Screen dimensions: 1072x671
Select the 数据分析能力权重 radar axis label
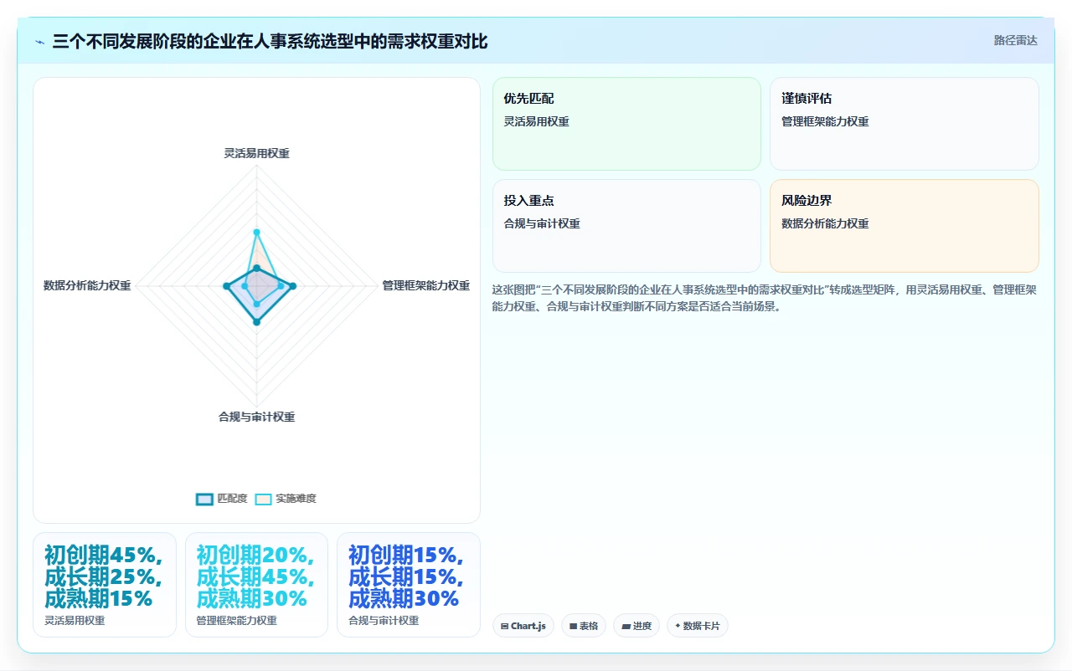point(87,285)
